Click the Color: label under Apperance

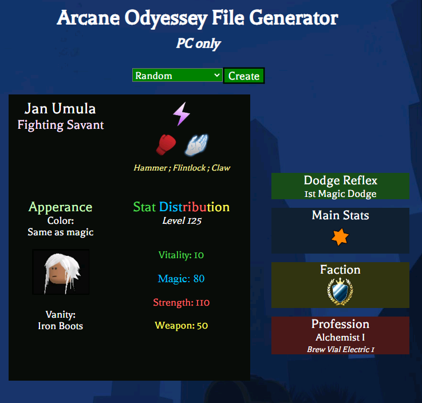(61, 220)
